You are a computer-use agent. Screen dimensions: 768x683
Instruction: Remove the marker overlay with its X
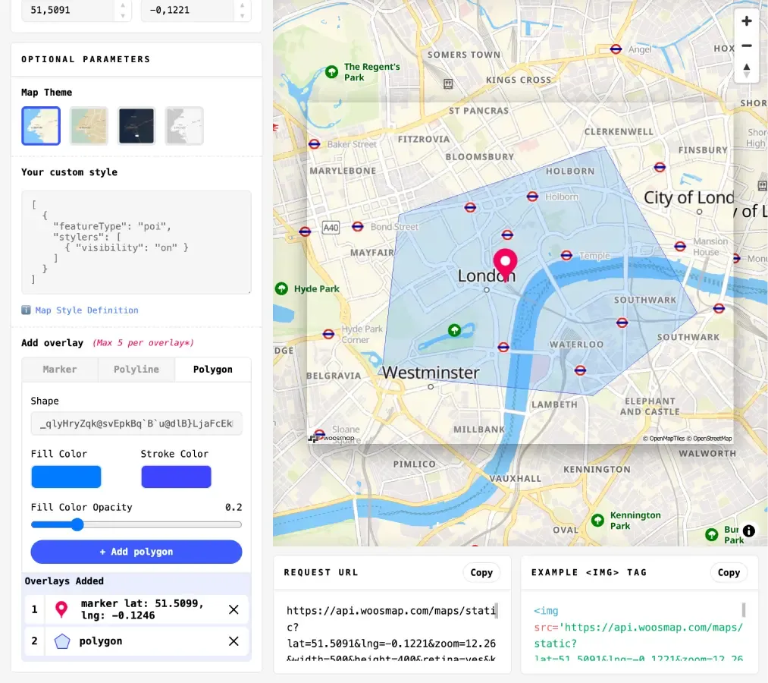tap(234, 609)
